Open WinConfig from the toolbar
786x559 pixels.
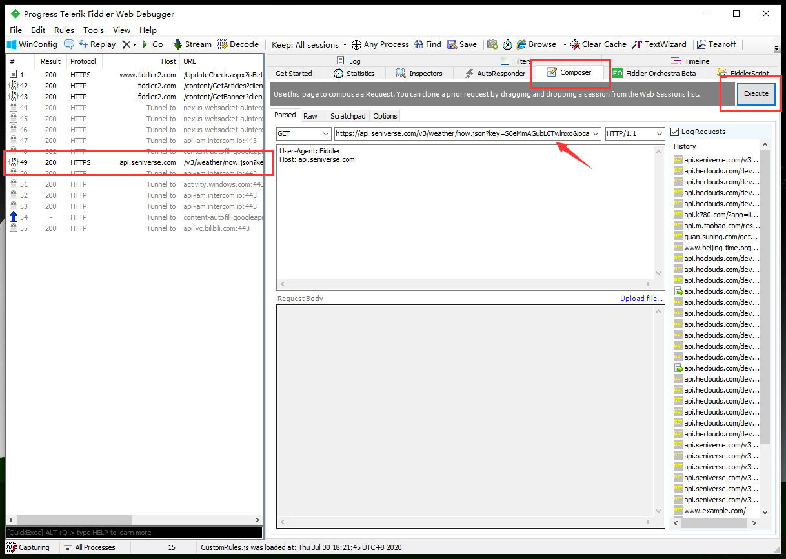pos(32,44)
